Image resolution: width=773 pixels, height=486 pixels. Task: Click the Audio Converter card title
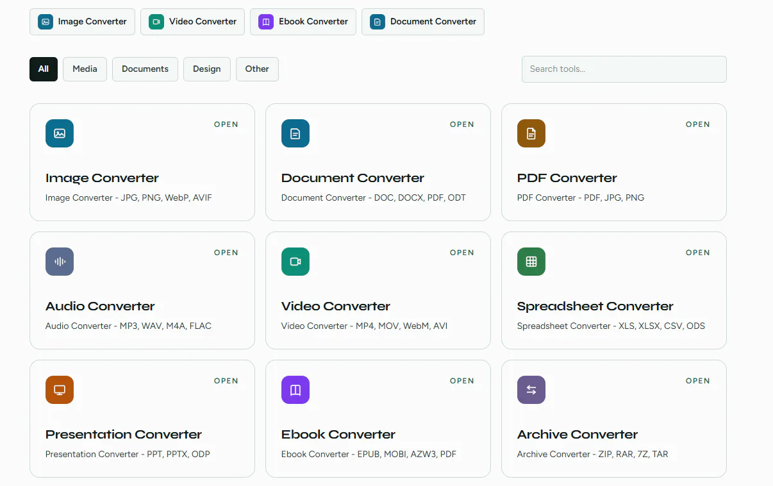[100, 306]
